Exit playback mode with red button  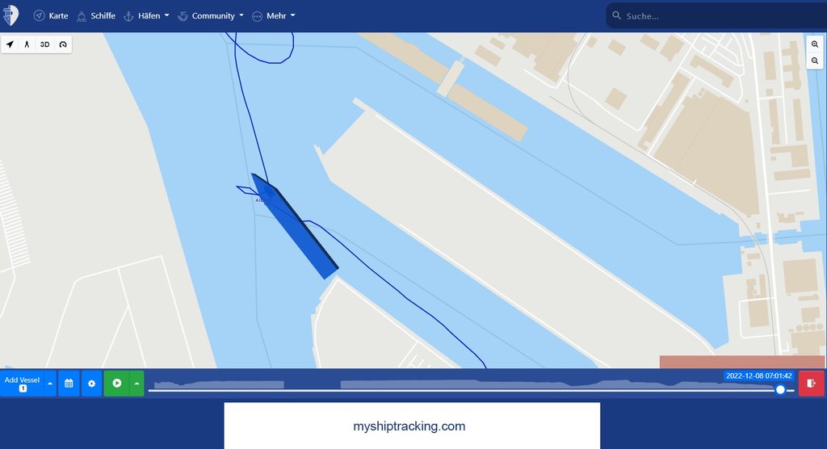[x=811, y=383]
